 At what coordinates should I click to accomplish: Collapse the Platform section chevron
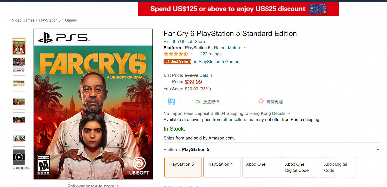[378, 149]
